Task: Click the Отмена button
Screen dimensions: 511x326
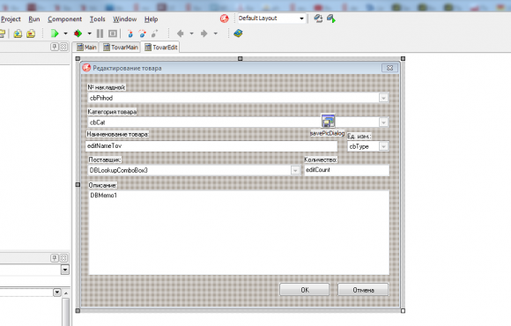Action: tap(363, 290)
